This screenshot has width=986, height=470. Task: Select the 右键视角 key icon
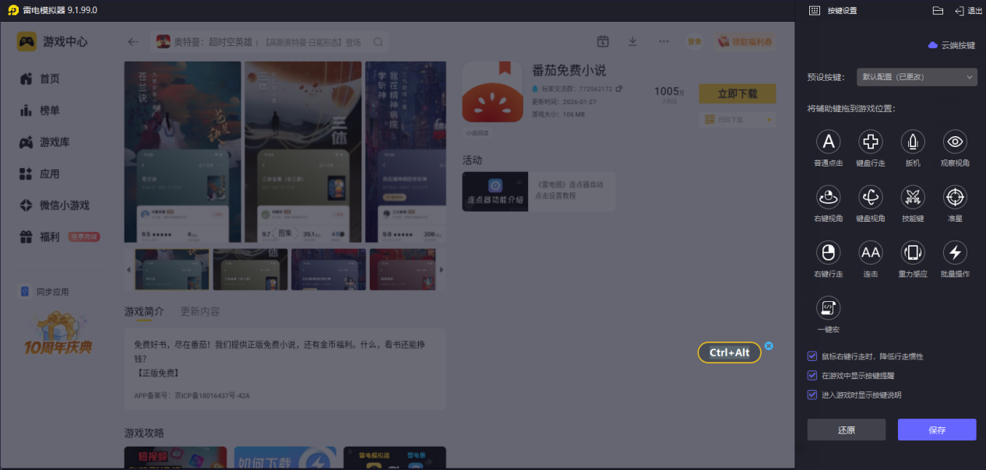(x=828, y=197)
